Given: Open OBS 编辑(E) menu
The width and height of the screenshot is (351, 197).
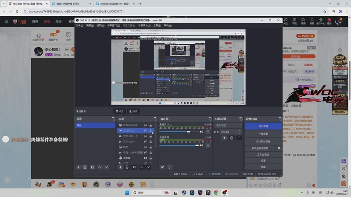Looking at the screenshot, I should point(90,25).
